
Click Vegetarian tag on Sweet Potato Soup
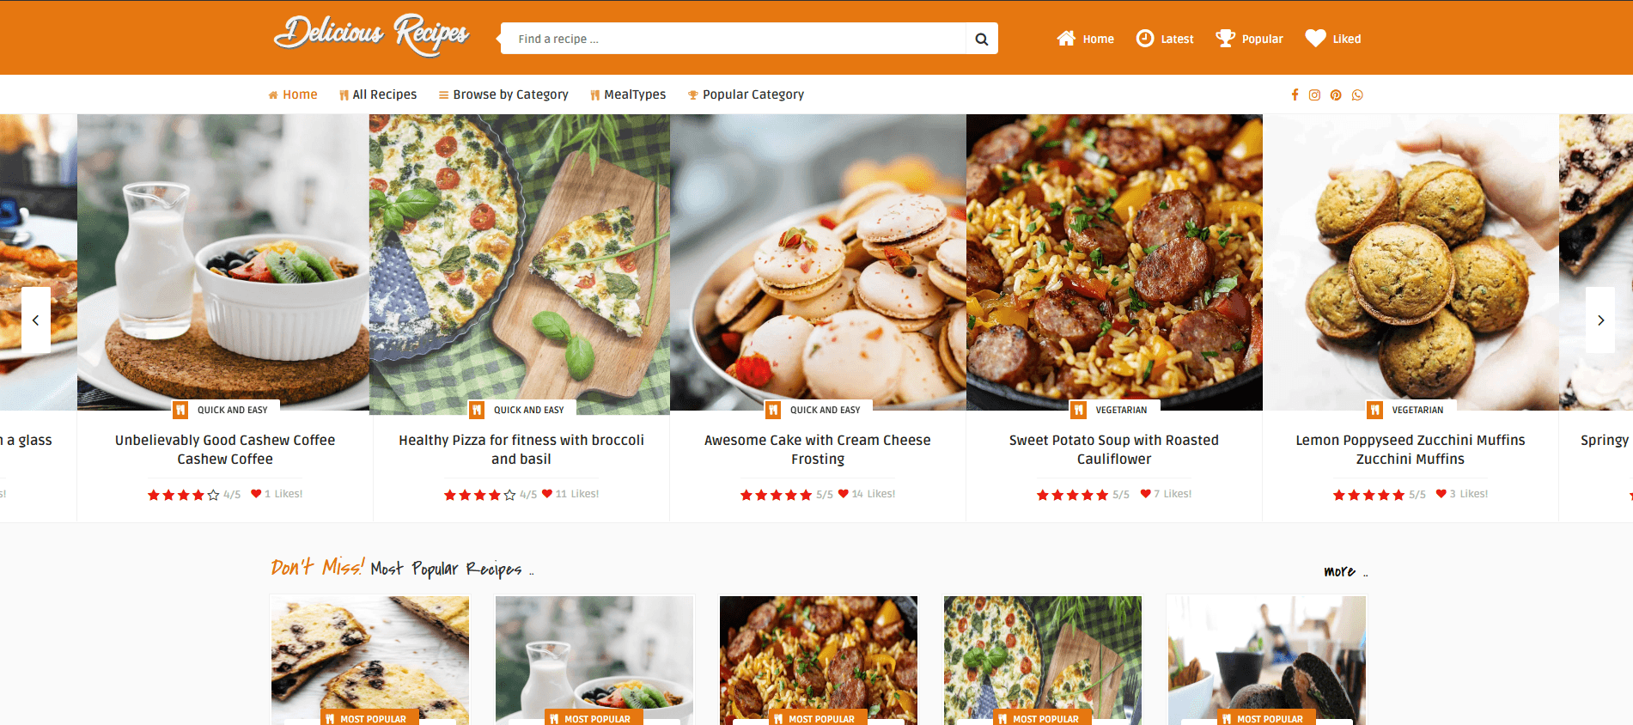[1115, 410]
